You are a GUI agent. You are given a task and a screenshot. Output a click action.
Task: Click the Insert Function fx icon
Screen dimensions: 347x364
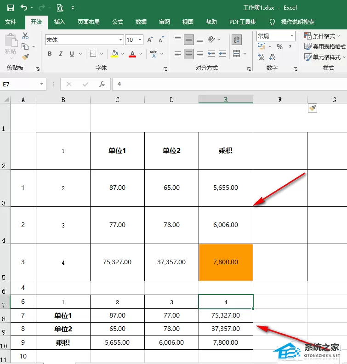click(x=102, y=84)
